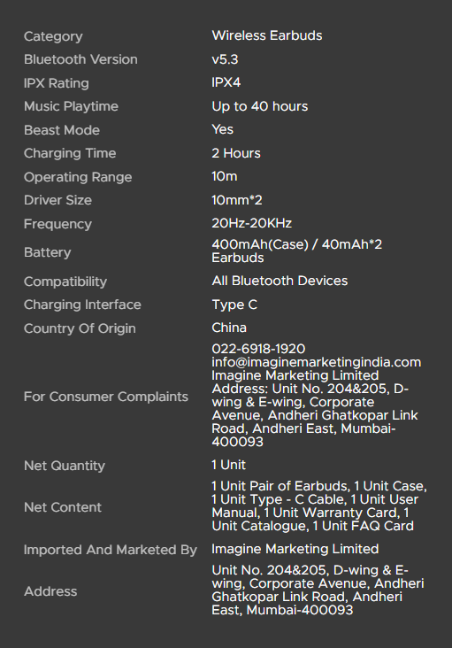Click the Charging Time 2 Hours value
452x648 pixels.
pos(236,153)
